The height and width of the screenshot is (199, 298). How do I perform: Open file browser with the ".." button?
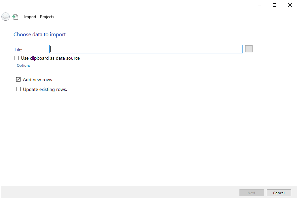point(249,49)
